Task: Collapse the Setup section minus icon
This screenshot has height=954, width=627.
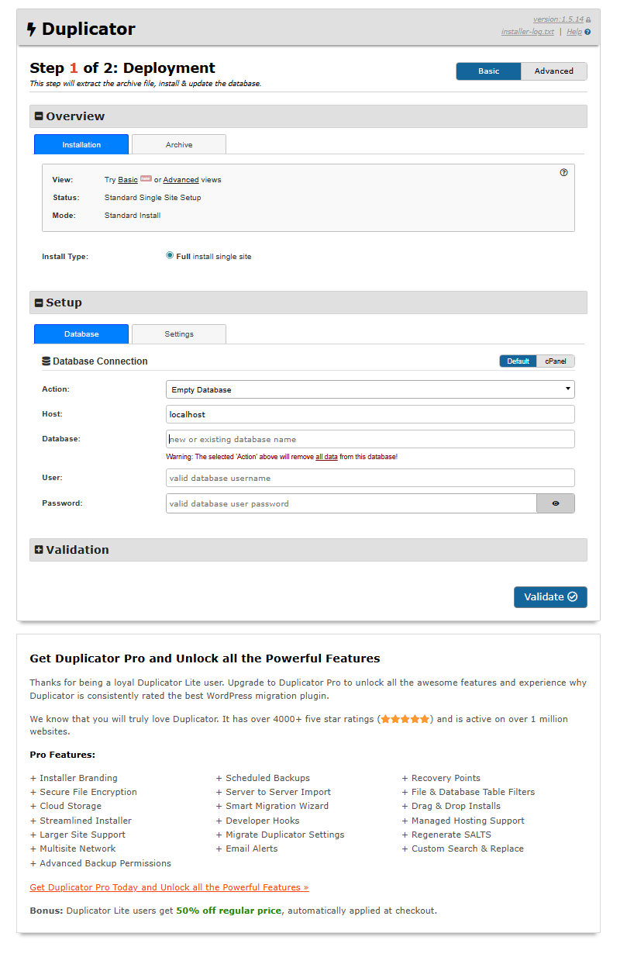Action: 39,302
